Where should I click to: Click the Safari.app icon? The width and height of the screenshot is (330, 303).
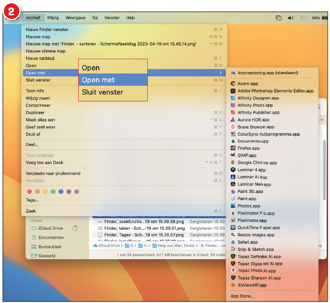click(x=233, y=242)
